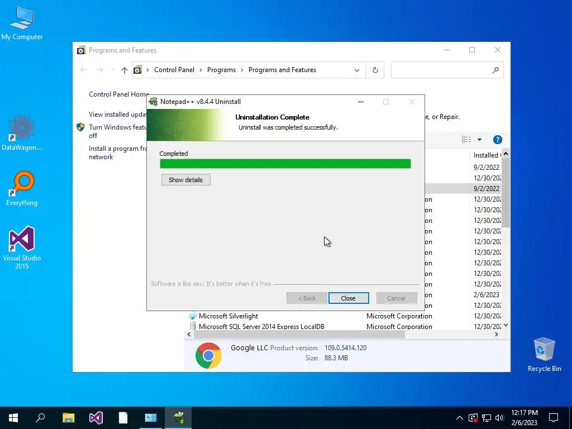
Task: Open the volume speaker tray icon
Action: (x=499, y=418)
